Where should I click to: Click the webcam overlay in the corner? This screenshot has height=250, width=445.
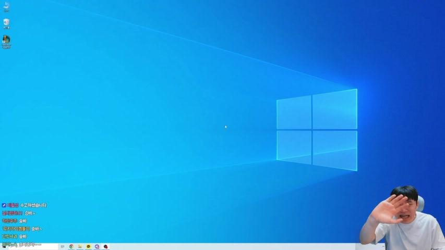[402, 219]
